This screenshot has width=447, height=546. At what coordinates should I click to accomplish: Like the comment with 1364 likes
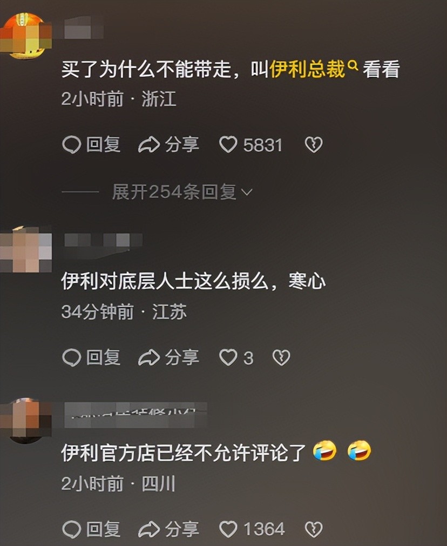click(228, 529)
